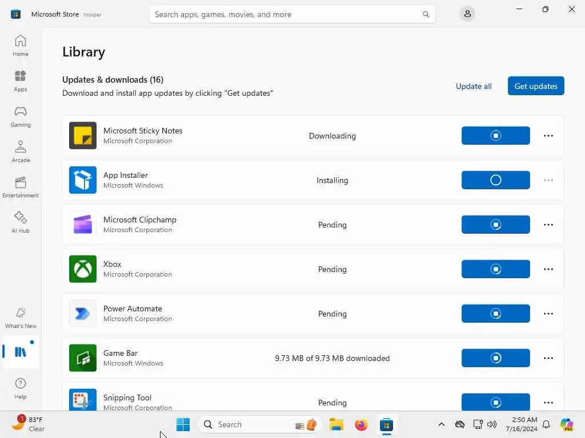Stop the Power Automate pending update

(495, 314)
